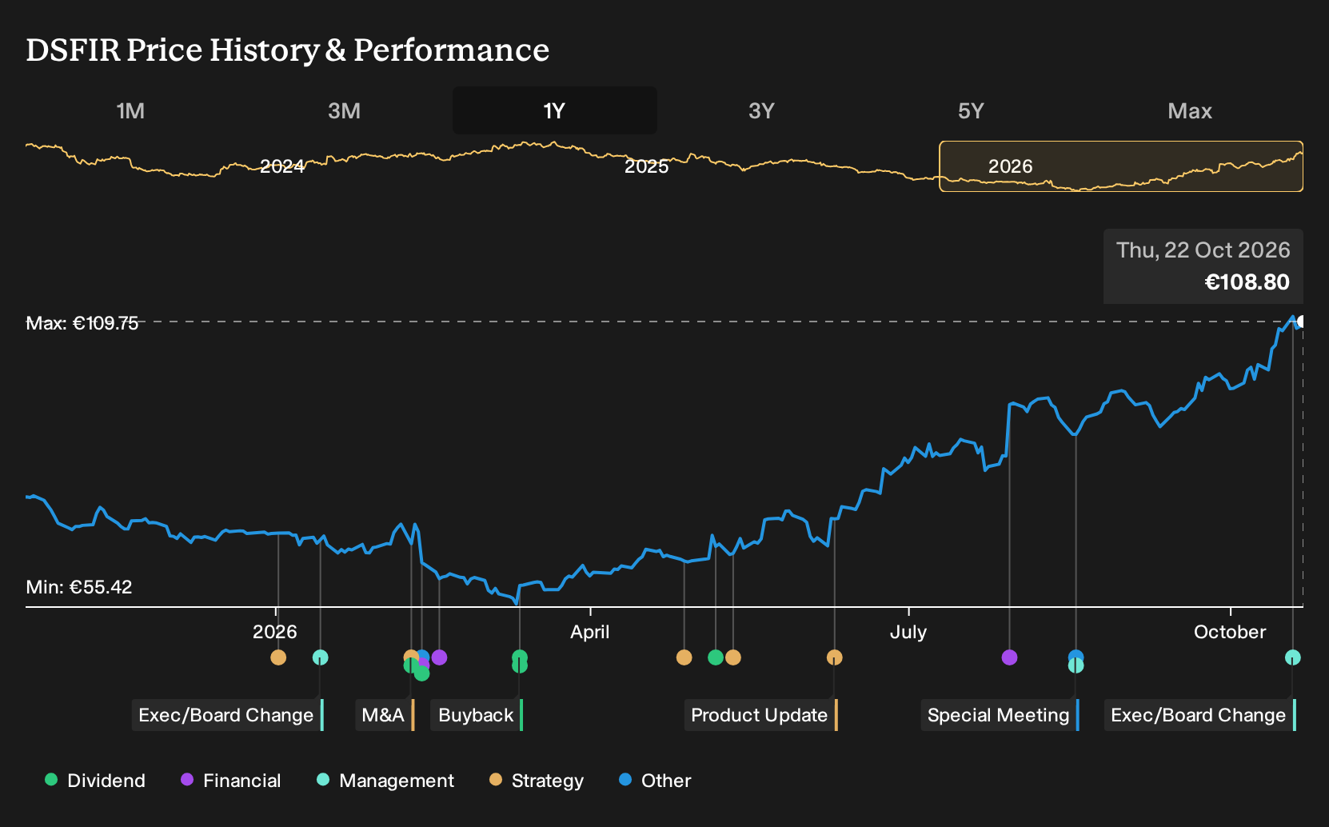
Task: Click the orange Strategy marker just after April
Action: 684,657
